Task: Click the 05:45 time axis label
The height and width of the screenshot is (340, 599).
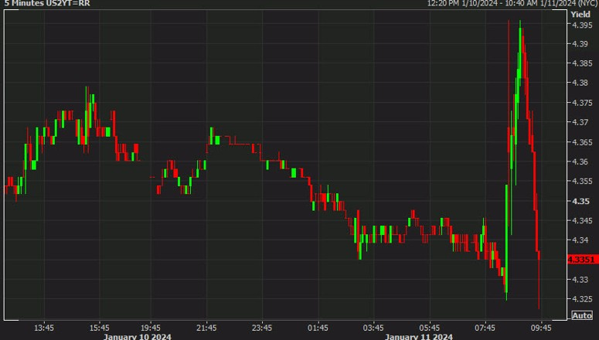Action: 430,328
